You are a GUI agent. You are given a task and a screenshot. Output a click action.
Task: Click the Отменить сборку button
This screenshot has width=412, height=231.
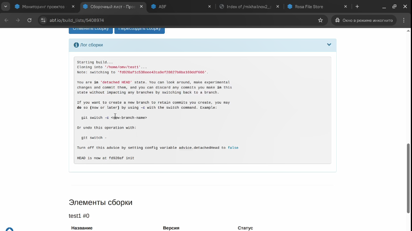pos(91,30)
